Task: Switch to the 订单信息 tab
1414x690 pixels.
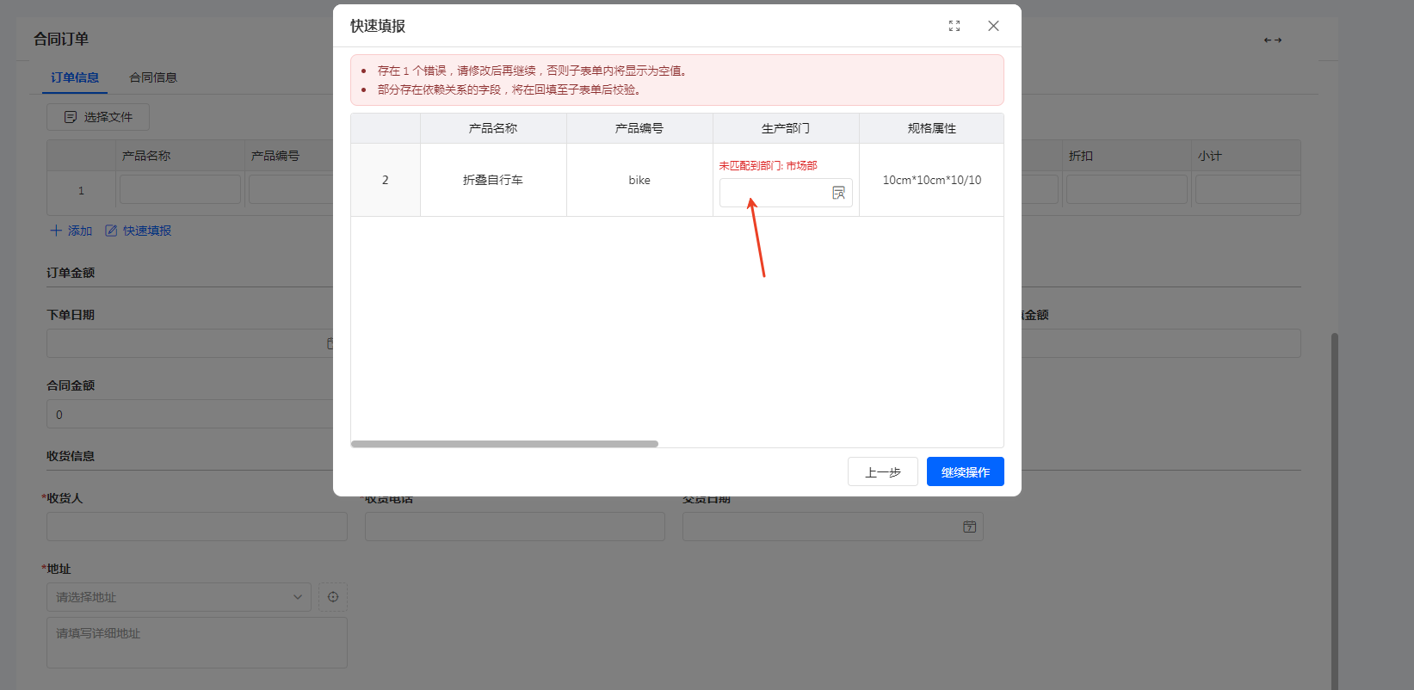Action: tap(75, 77)
